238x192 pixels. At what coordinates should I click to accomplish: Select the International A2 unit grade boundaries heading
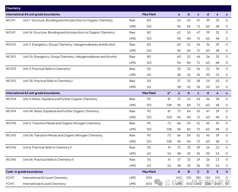click(33, 93)
